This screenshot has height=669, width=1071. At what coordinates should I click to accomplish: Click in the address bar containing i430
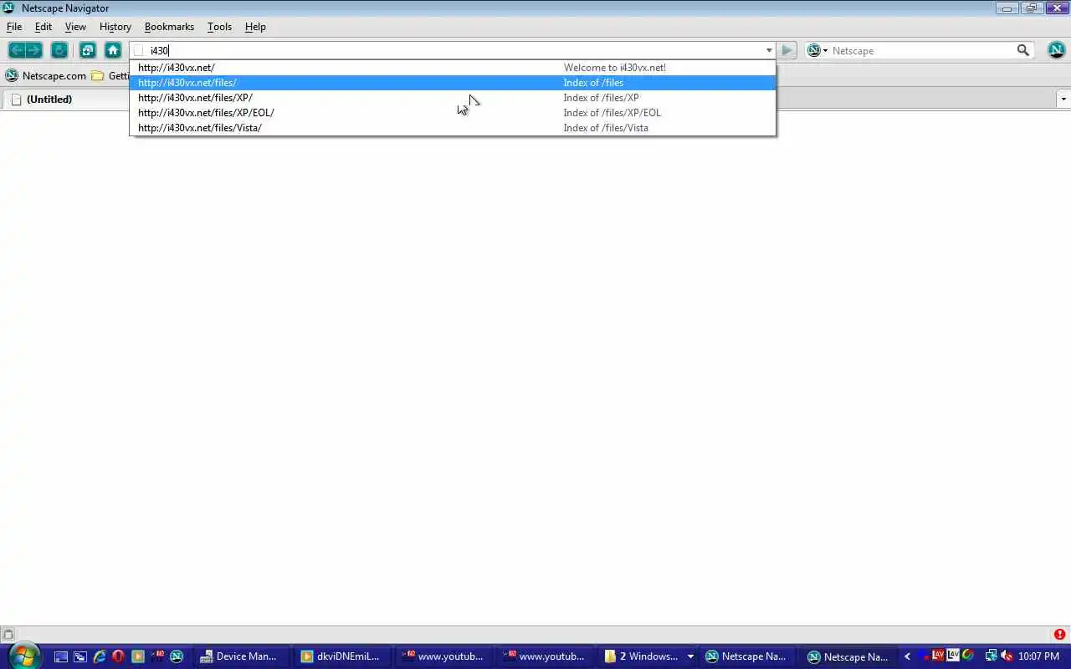pyautogui.click(x=452, y=50)
